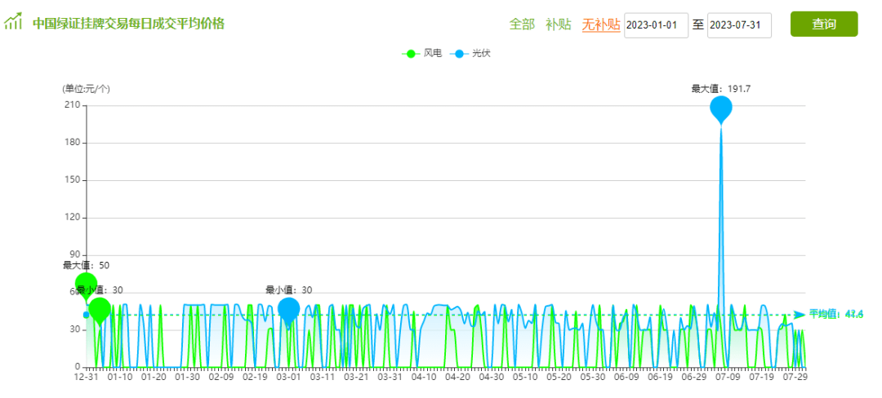The height and width of the screenshot is (398, 882).
Task: Click the green max value 50 pin marker
Action: pyautogui.click(x=87, y=285)
